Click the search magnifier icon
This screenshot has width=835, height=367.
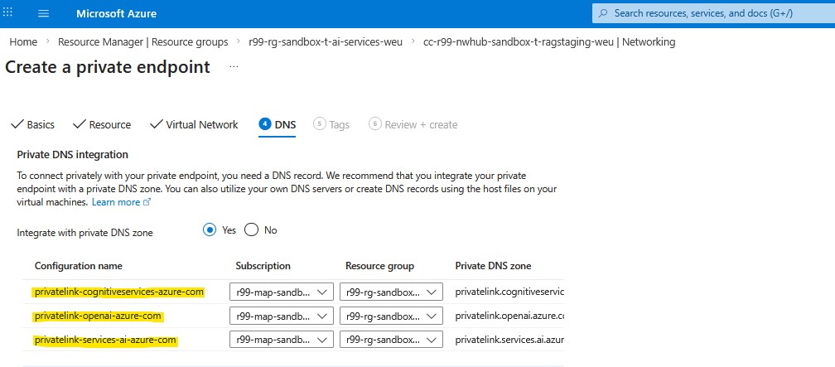pos(603,13)
